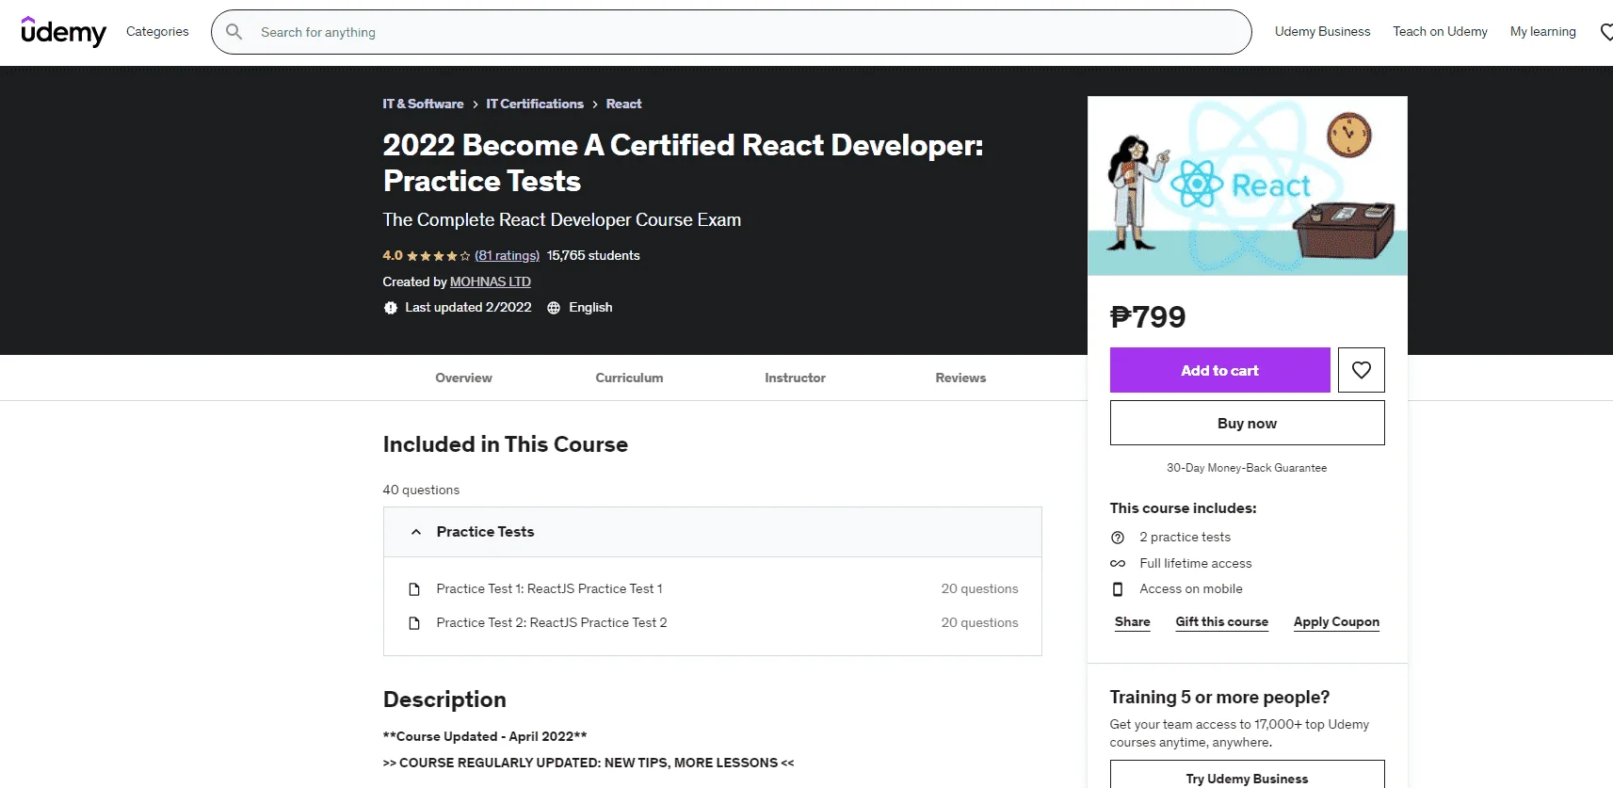This screenshot has width=1613, height=788.
Task: Click the Search for anything field
Action: tap(732, 32)
